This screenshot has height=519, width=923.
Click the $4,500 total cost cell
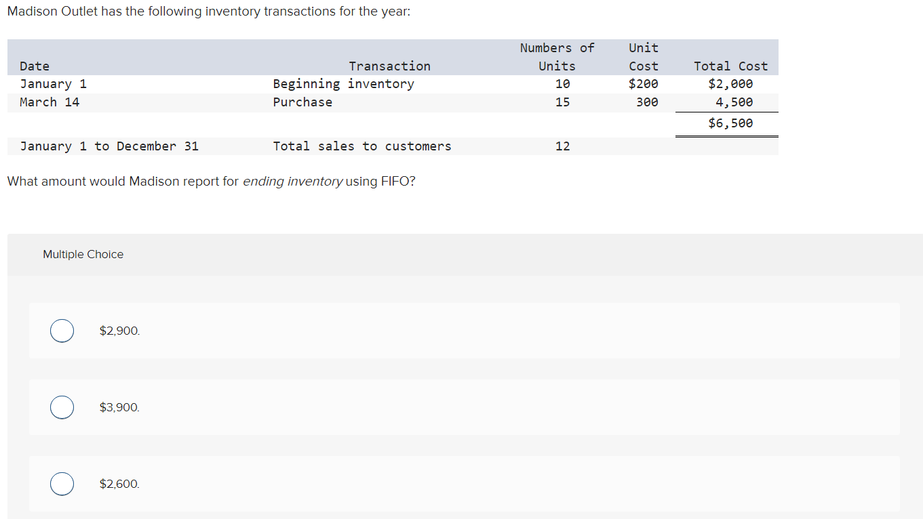coord(734,102)
